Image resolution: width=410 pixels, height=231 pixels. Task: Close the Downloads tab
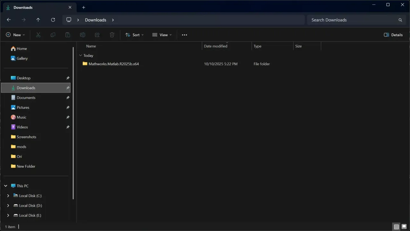pos(70,7)
